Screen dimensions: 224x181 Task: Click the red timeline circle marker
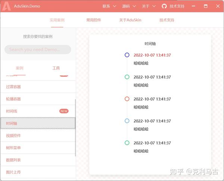point(127,99)
